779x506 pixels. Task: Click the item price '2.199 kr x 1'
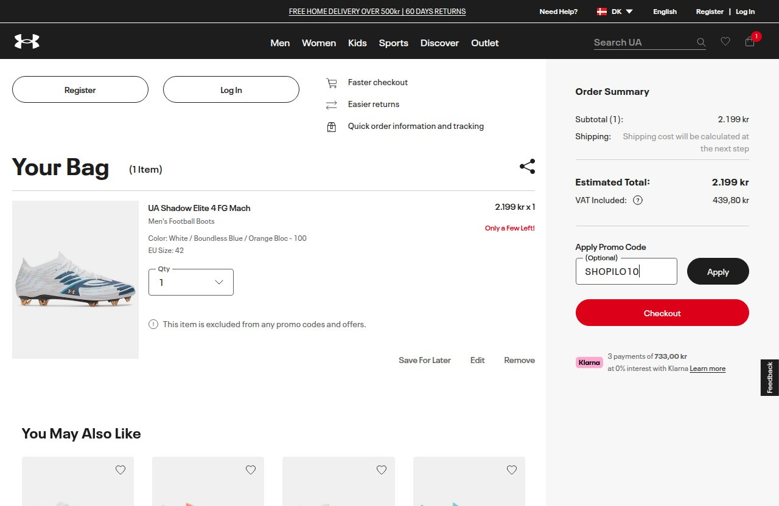point(515,207)
